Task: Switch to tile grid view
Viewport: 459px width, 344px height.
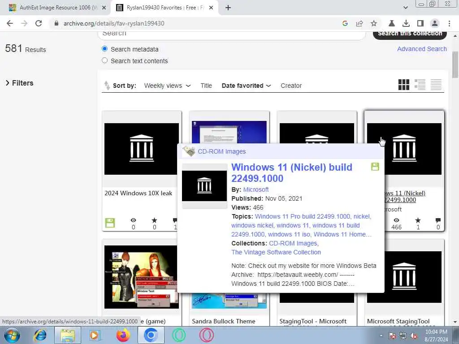Action: 404,85
